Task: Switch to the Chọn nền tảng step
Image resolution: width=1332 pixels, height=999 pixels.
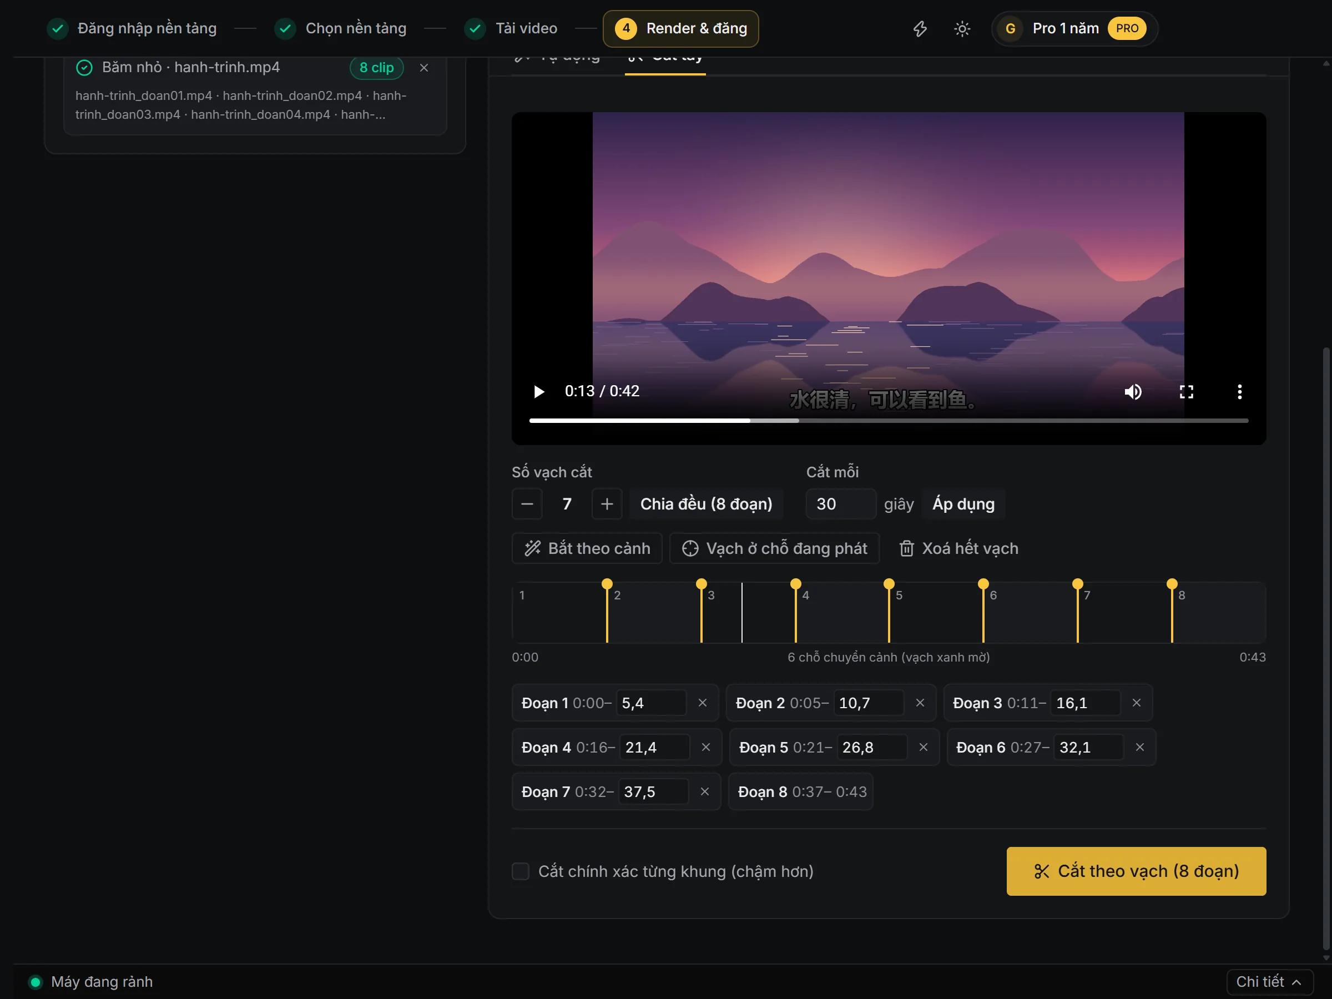Action: [x=340, y=29]
